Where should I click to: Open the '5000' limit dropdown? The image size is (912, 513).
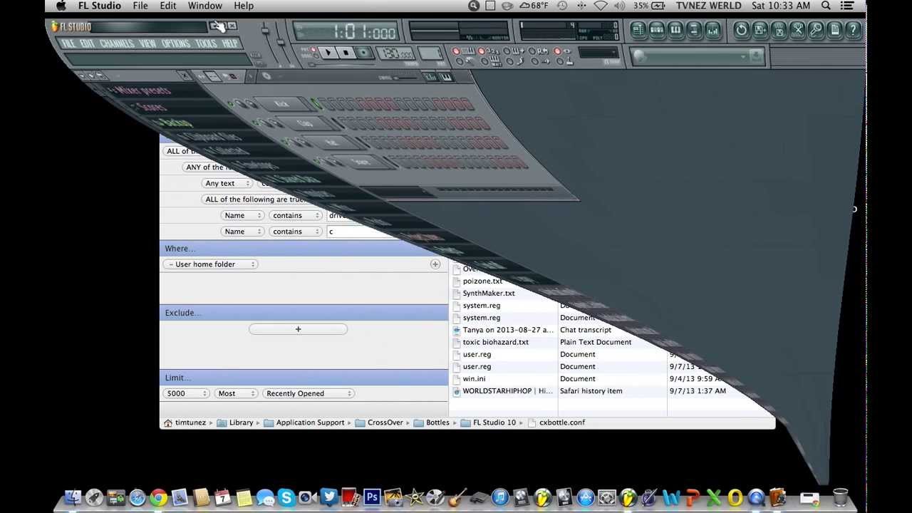[x=186, y=393]
